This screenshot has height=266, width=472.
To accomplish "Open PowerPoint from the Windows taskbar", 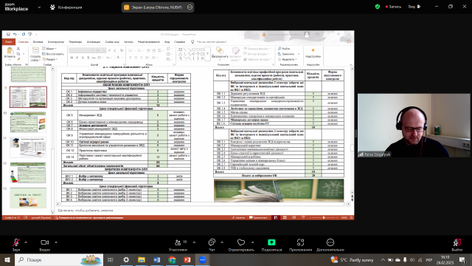I will [187, 259].
